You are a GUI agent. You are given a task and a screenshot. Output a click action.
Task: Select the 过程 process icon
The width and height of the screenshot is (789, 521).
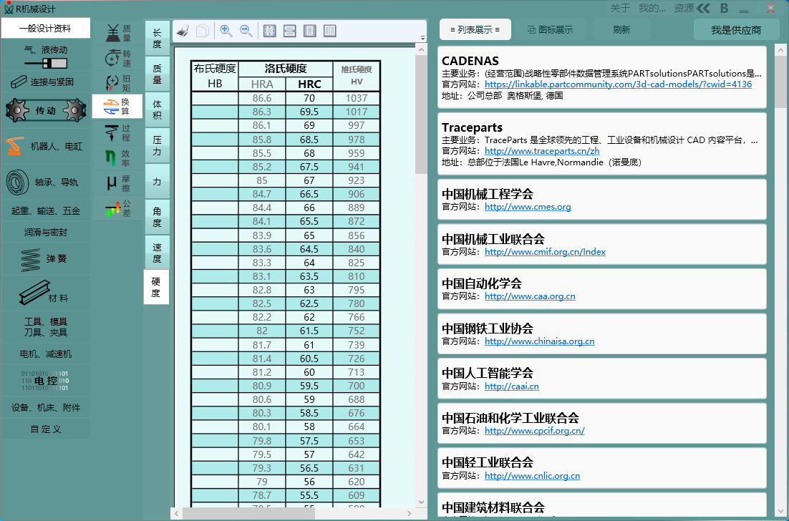click(118, 132)
